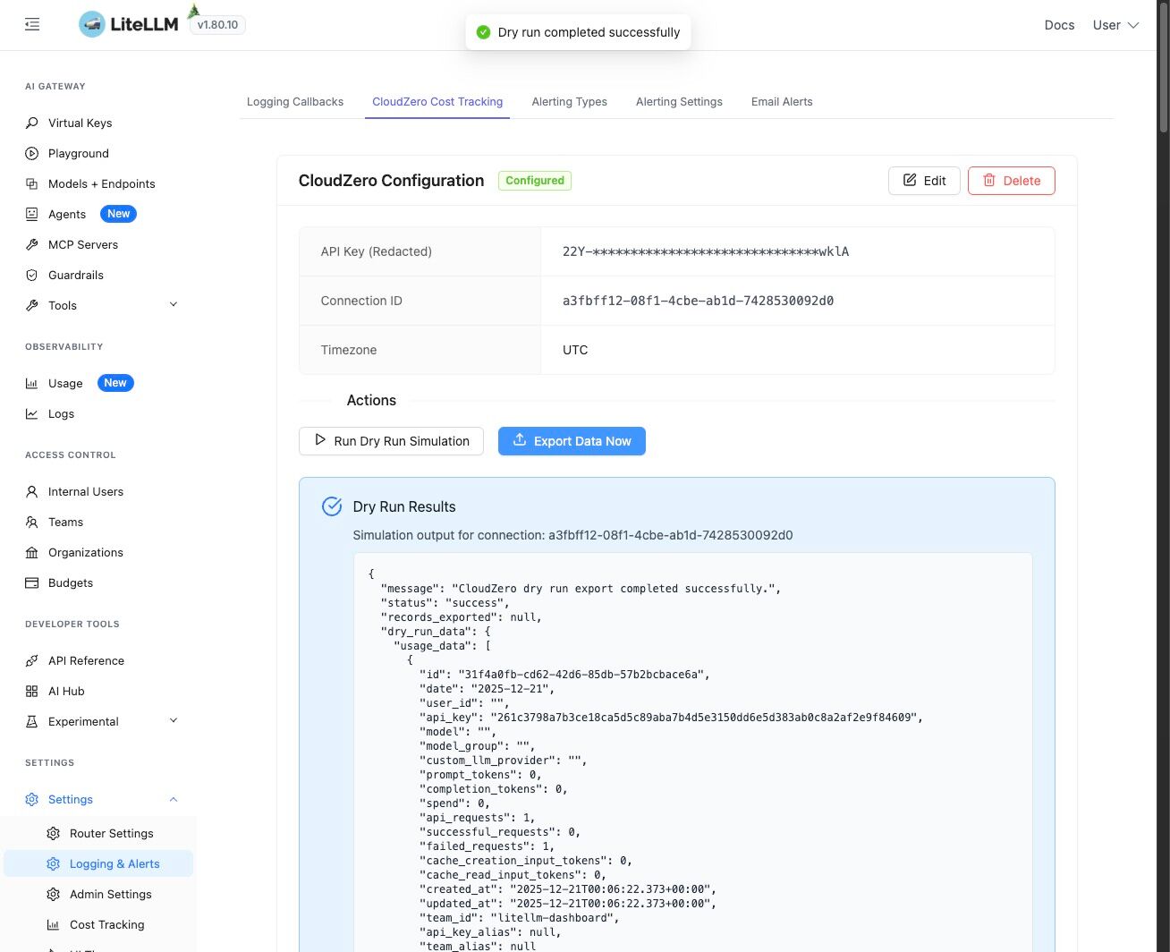Run the Dry Run Simulation
Image resolution: width=1170 pixels, height=952 pixels.
coord(391,441)
